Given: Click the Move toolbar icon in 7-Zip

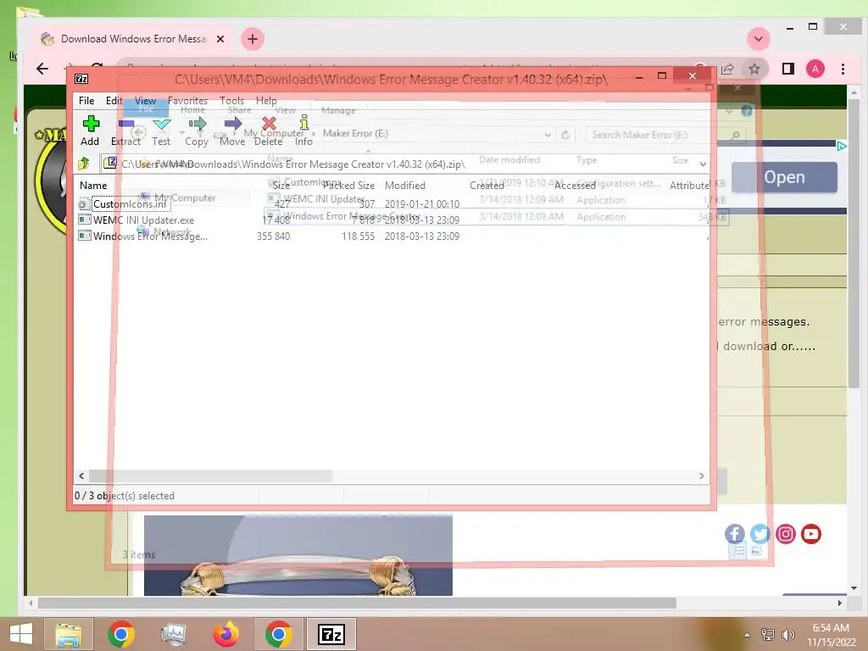Looking at the screenshot, I should coord(232,124).
